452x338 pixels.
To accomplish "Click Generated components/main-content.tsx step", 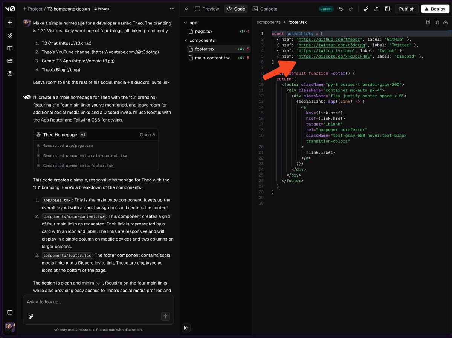I will (85, 156).
